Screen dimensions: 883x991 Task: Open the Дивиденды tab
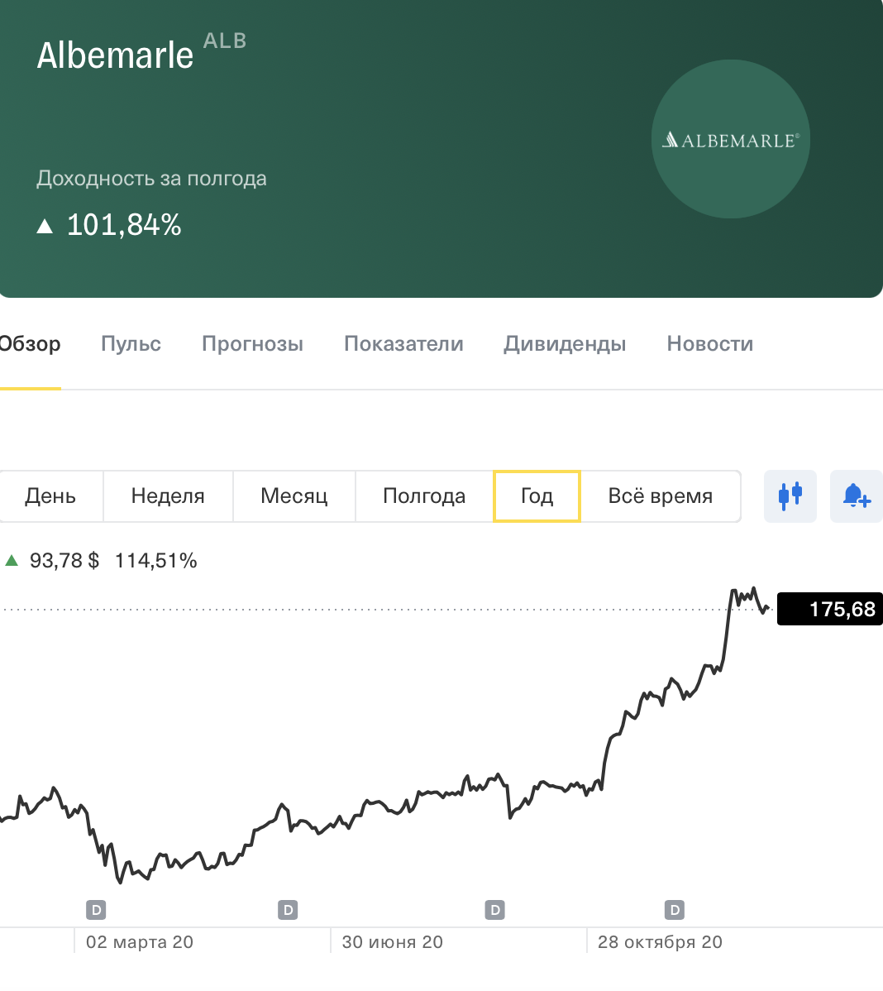coord(565,344)
